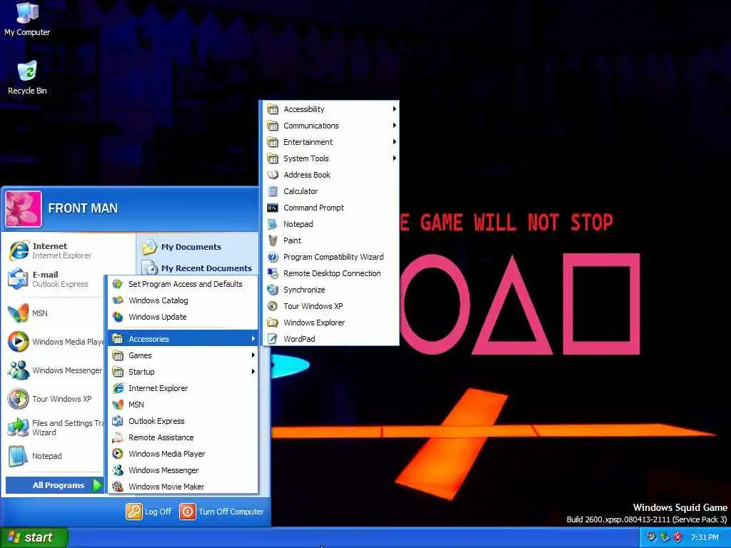Open Internet Explorer in All Programs list

[x=183, y=388]
